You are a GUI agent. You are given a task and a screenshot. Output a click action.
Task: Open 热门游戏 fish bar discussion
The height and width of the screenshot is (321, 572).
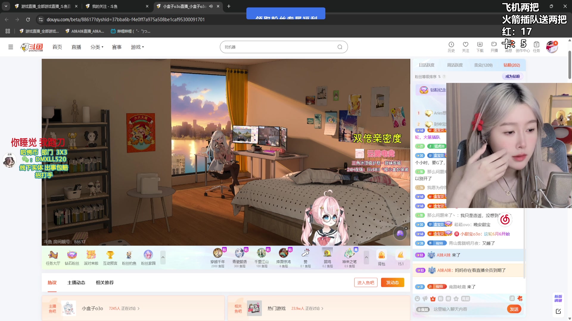point(319,308)
